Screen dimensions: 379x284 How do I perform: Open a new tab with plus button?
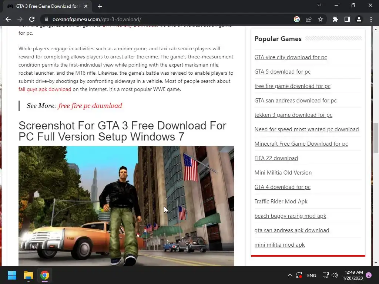[x=100, y=6]
